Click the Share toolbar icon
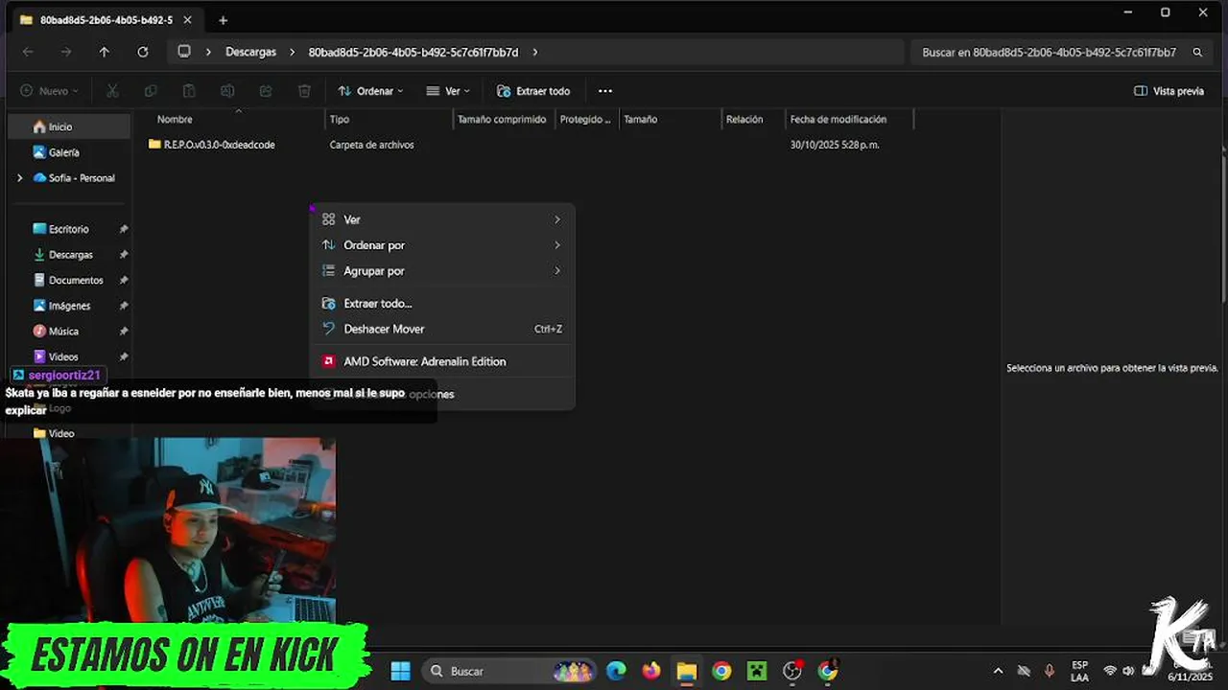This screenshot has height=690, width=1228. pyautogui.click(x=266, y=91)
